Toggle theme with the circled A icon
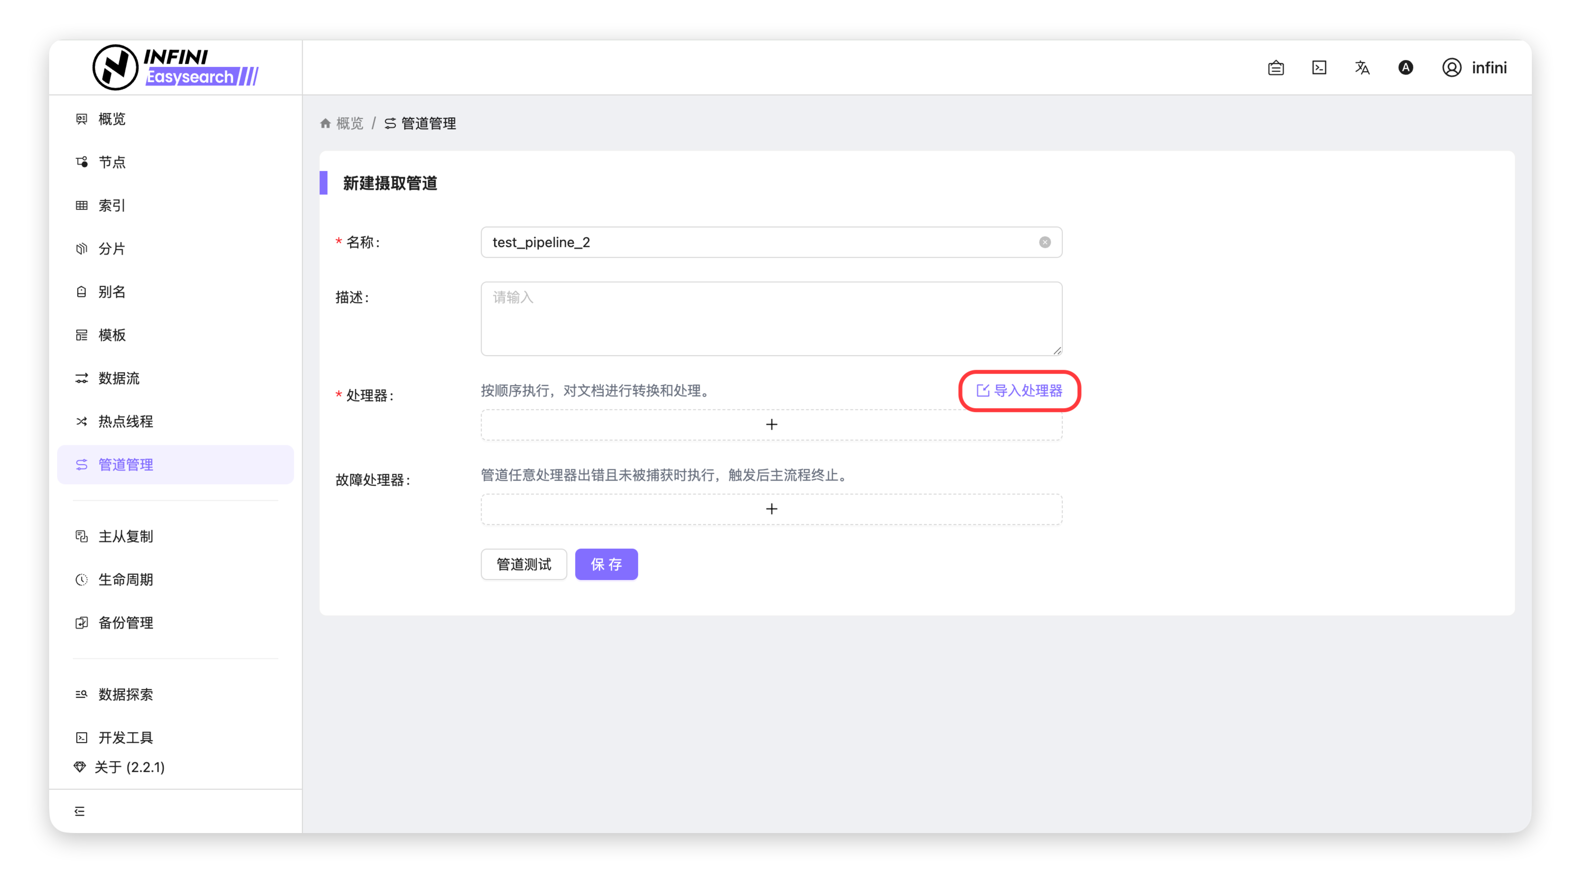Screen dimensions: 1581x892 (1405, 67)
